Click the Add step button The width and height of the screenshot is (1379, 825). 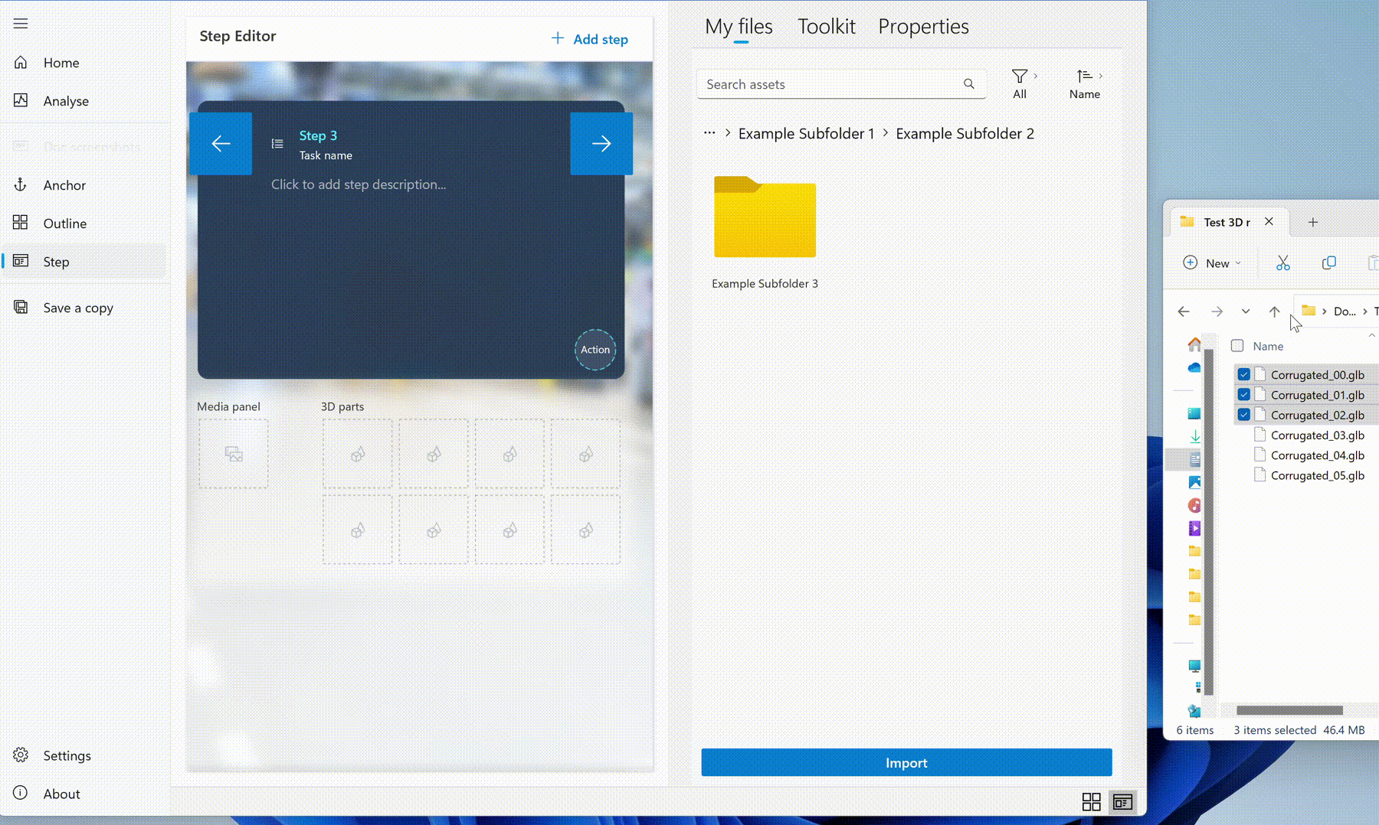tap(590, 39)
